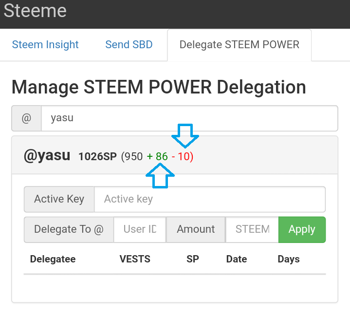Select the Delegate STEEM POWER tab
The height and width of the screenshot is (316, 350).
click(x=239, y=45)
